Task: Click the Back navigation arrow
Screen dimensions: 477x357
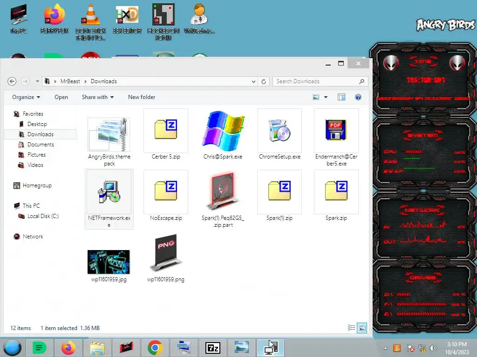Action: 12,81
